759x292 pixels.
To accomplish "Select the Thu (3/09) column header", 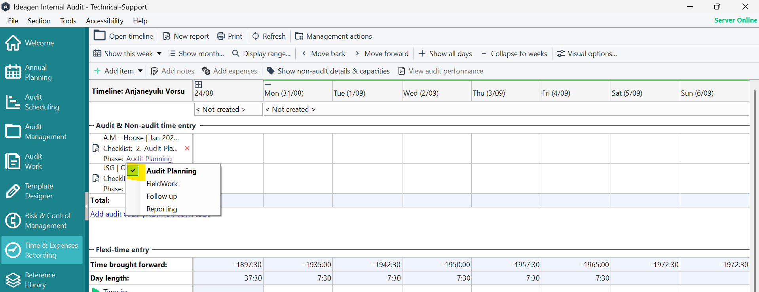I will pos(506,91).
